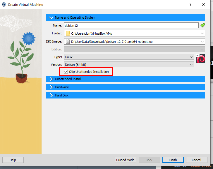Open the Folder location dropdown

202,33
